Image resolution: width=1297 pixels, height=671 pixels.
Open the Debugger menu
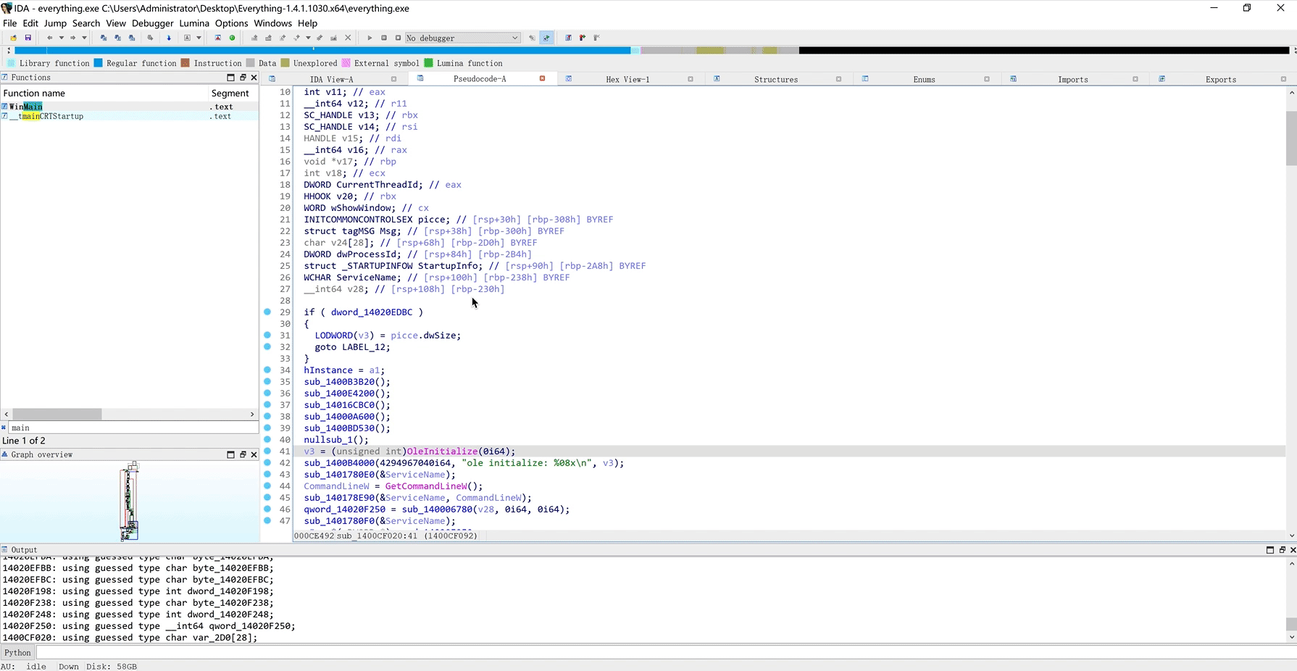point(152,23)
